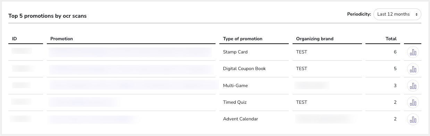
Task: Click the Promotion column header
Action: (x=62, y=39)
